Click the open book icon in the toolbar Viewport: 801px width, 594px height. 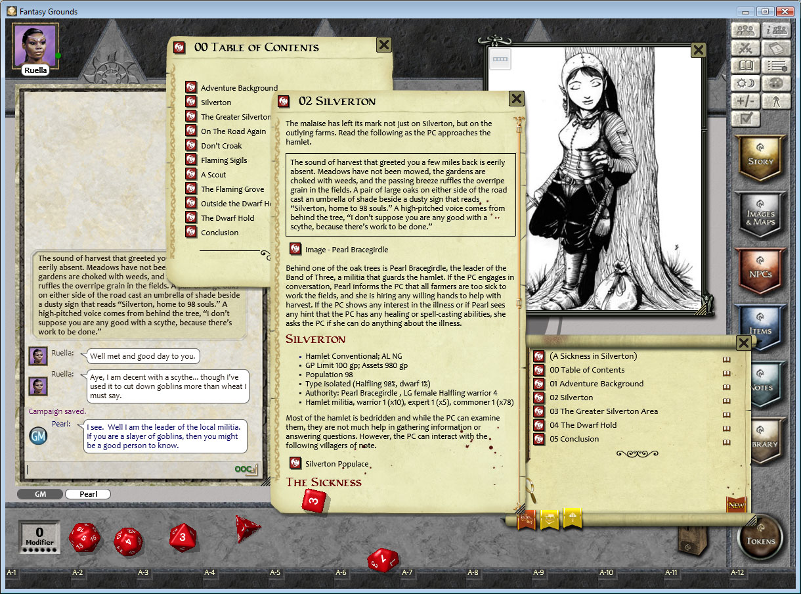[x=745, y=66]
